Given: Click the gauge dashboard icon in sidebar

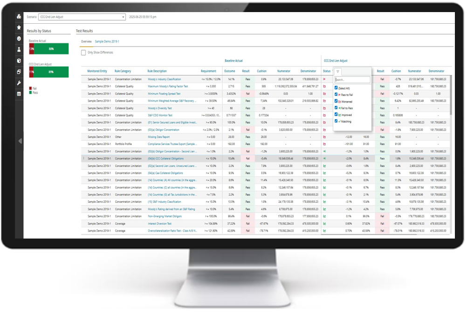Looking at the screenshot, I should tap(19, 38).
